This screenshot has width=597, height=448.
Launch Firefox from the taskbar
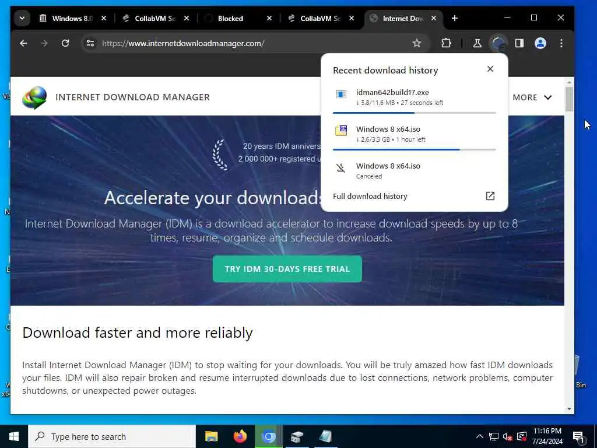(240, 436)
